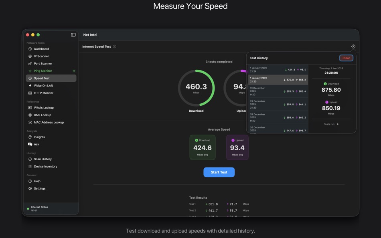The height and width of the screenshot is (238, 381).
Task: Check the Internet Online Wi-Fi status indicator
Action: click(x=39, y=208)
